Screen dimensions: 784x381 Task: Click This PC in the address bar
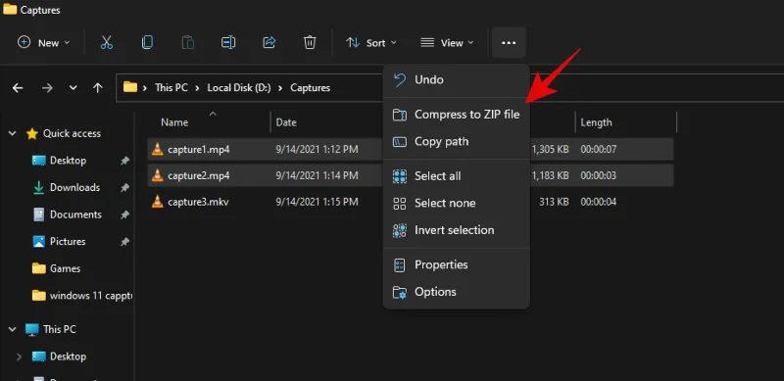[171, 88]
